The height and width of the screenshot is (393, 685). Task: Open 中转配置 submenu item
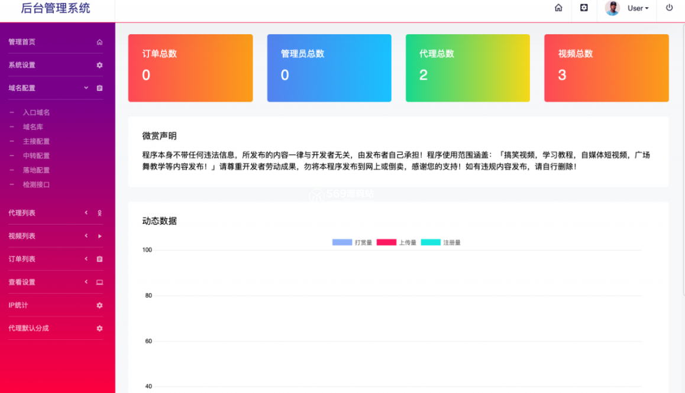(x=36, y=156)
